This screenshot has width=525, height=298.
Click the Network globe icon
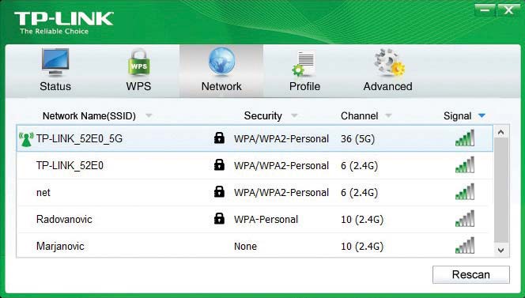(221, 62)
